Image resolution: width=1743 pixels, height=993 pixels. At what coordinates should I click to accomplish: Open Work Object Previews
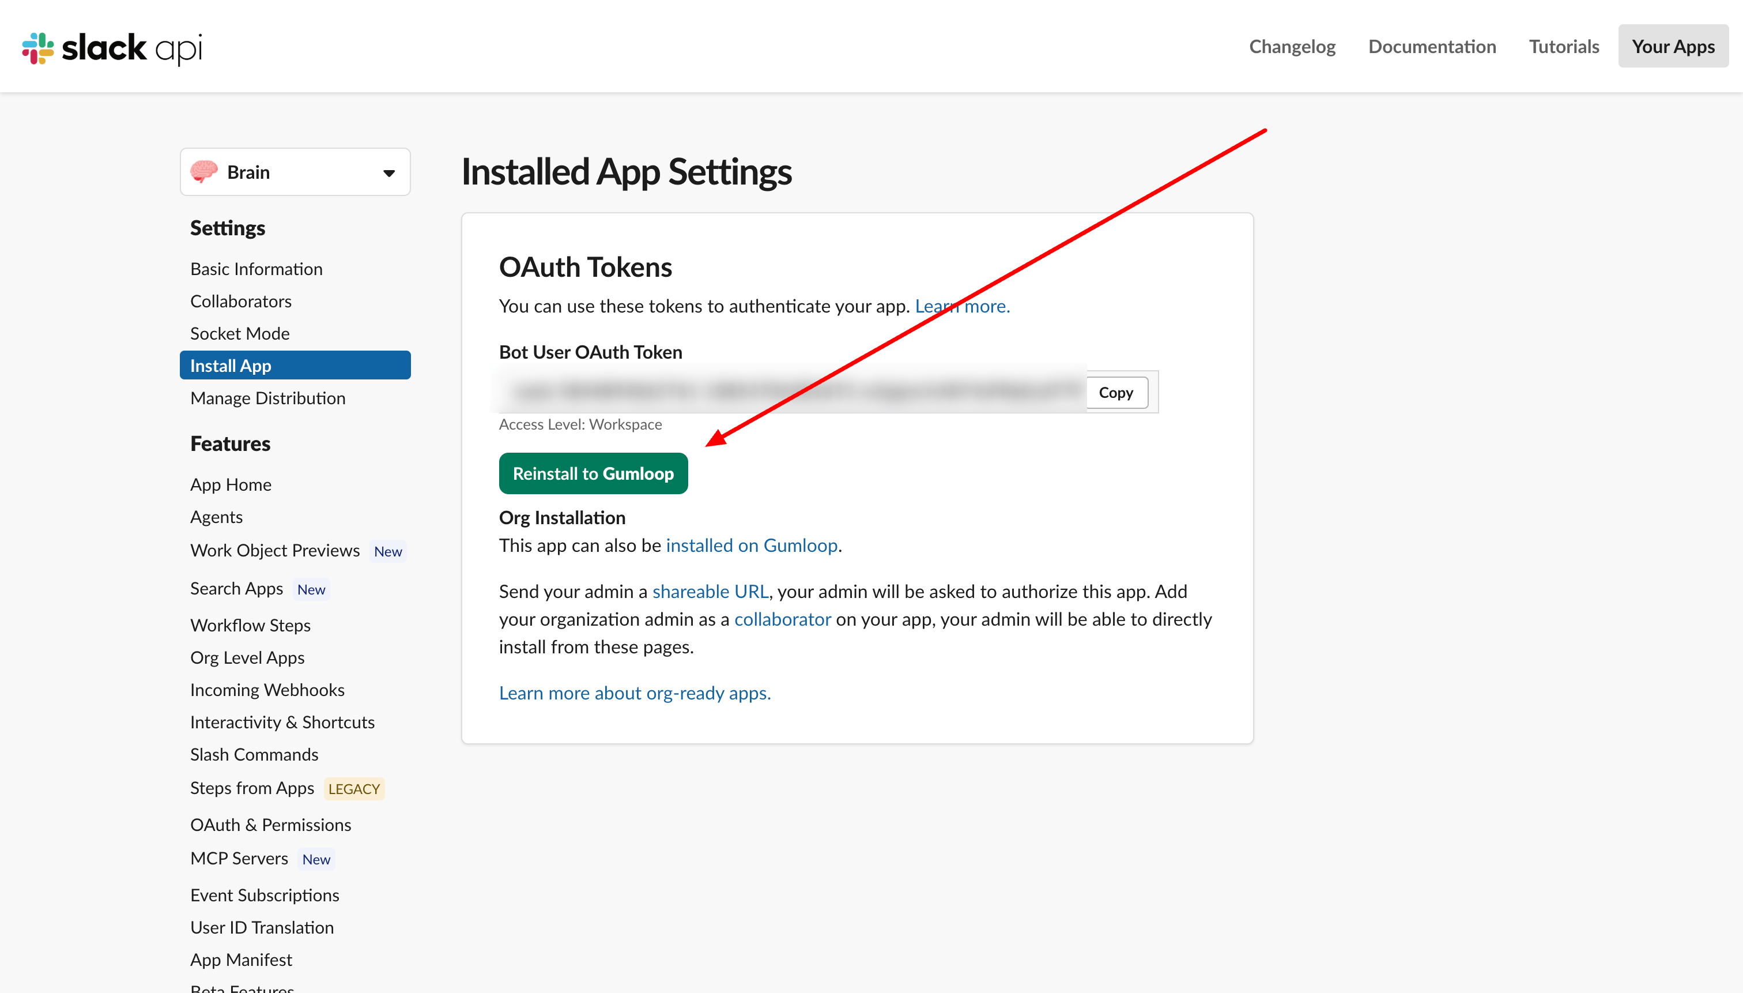(275, 550)
